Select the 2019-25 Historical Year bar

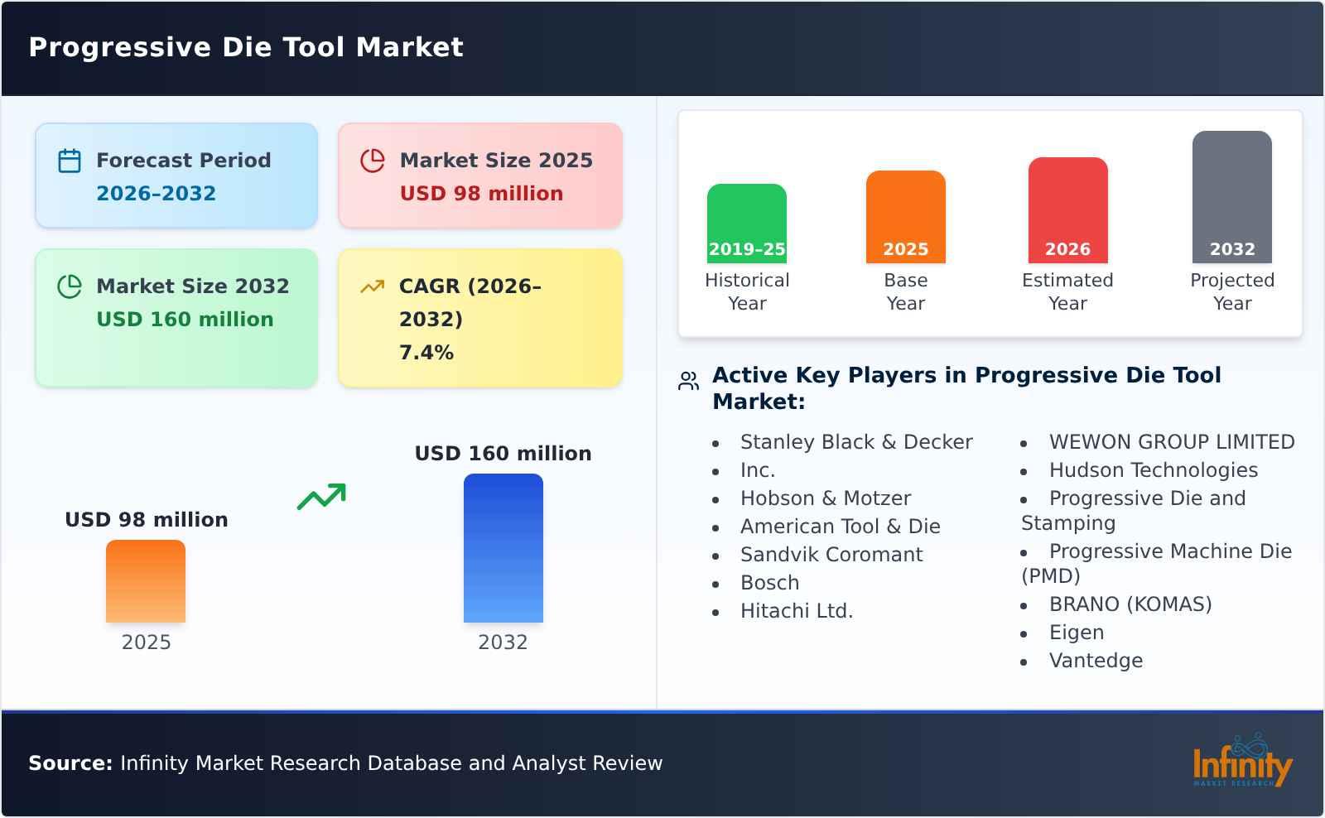pos(746,224)
